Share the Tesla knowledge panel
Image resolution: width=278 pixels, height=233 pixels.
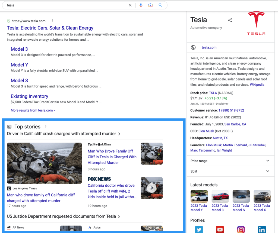pos(230,20)
